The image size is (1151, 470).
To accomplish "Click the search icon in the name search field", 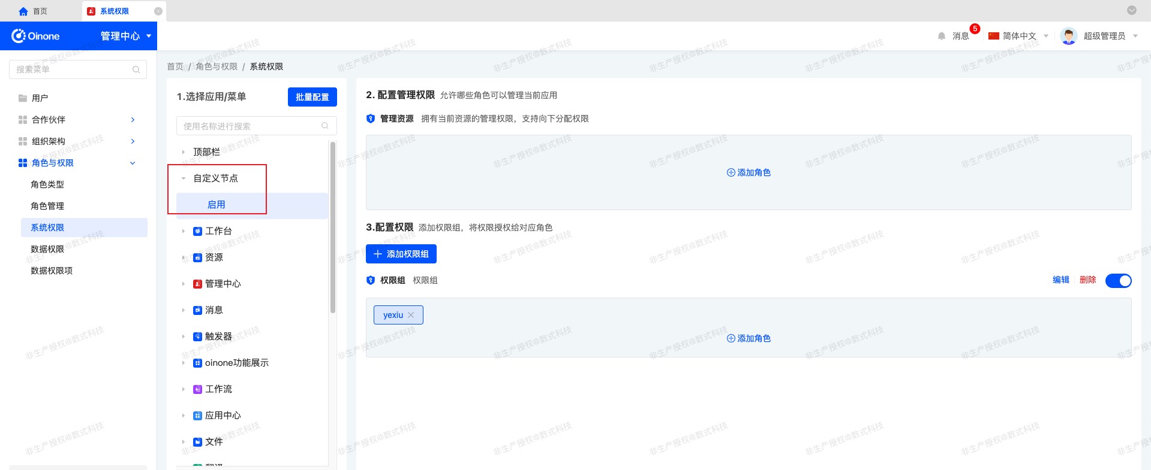I will (x=325, y=126).
